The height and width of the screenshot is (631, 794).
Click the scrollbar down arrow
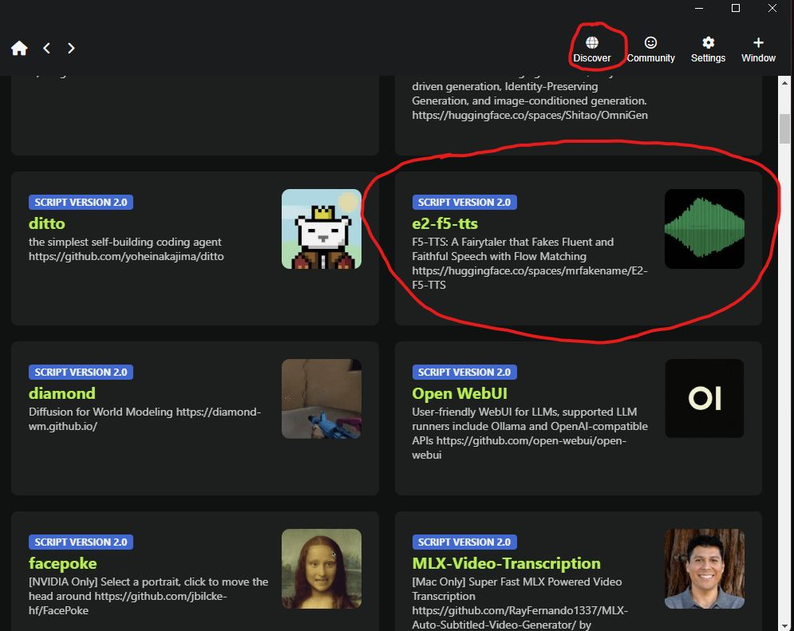tap(785, 626)
